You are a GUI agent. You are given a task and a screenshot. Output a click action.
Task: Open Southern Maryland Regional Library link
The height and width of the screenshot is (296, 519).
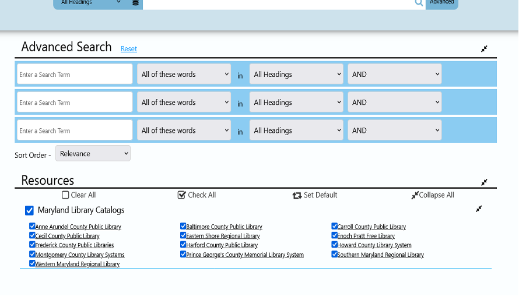click(381, 255)
